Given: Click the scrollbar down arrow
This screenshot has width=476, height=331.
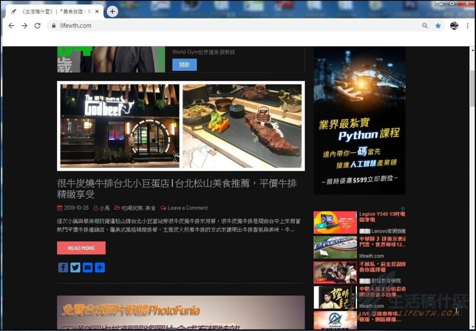Looking at the screenshot, I should [473, 327].
